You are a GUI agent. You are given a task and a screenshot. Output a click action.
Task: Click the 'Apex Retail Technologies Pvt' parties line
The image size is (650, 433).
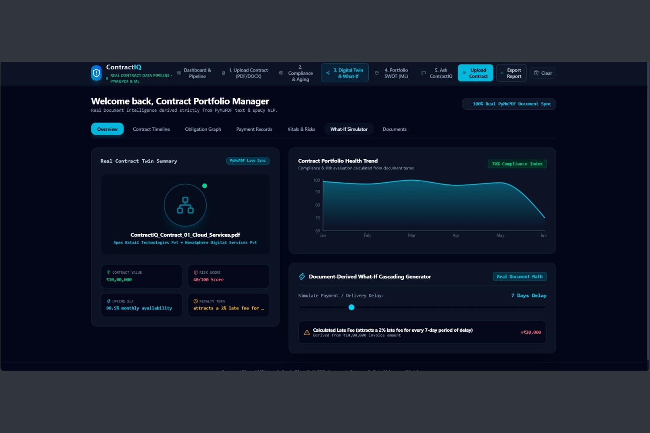(x=185, y=242)
